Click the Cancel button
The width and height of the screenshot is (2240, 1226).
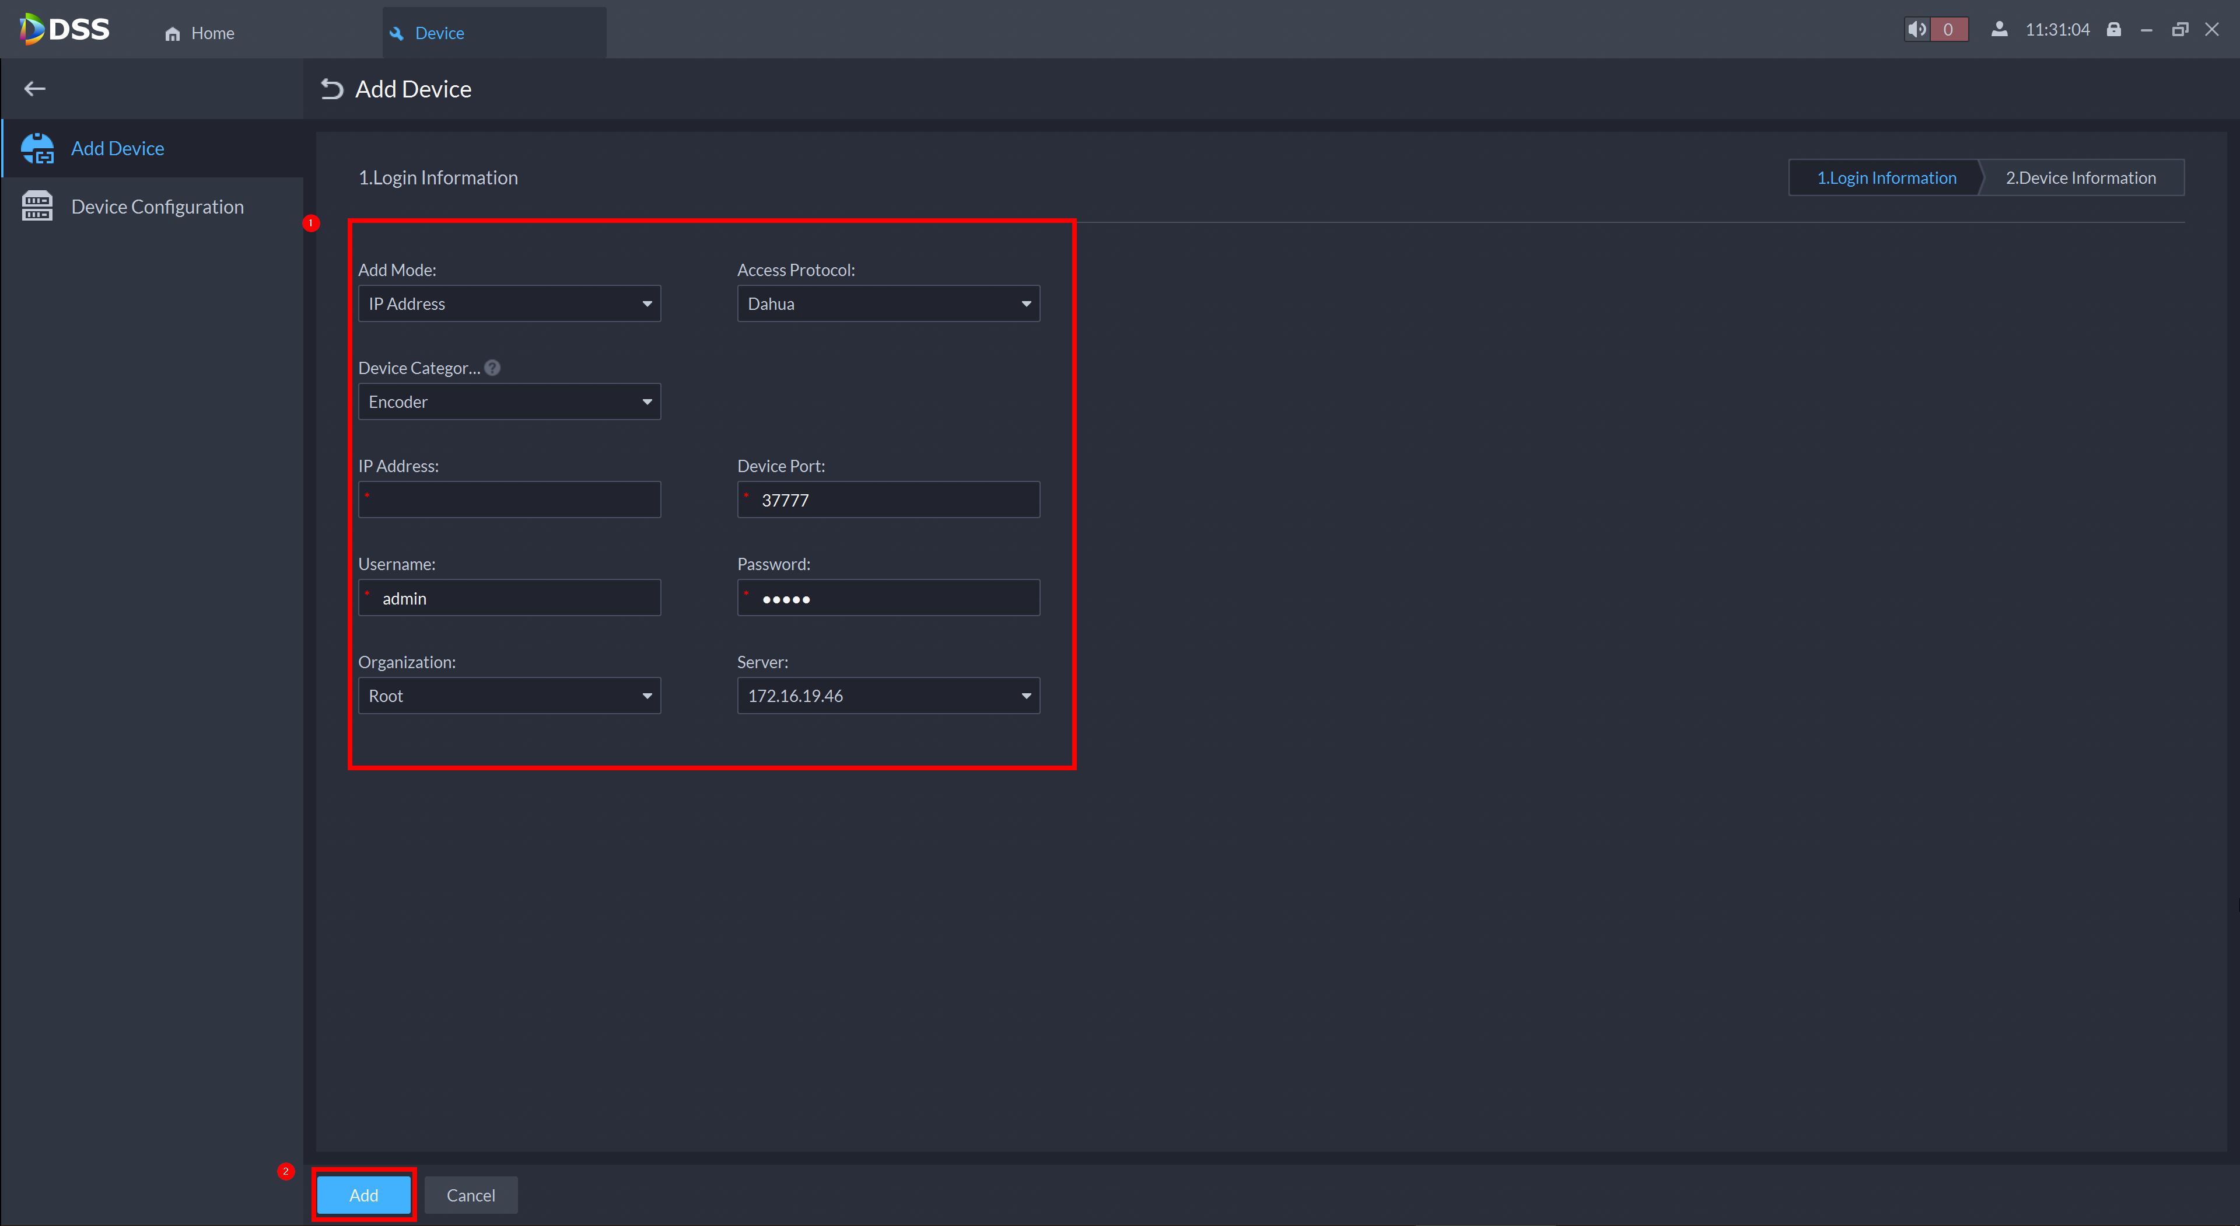(x=470, y=1196)
